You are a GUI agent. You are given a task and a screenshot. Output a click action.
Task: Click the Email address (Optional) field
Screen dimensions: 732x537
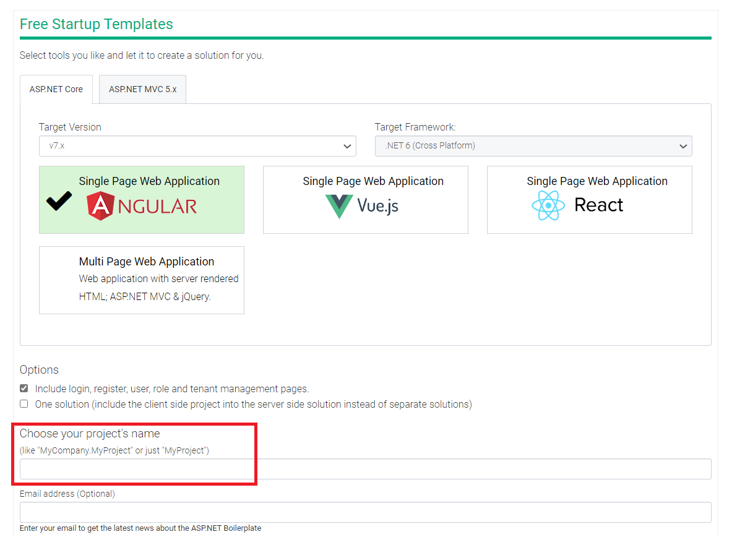click(365, 512)
